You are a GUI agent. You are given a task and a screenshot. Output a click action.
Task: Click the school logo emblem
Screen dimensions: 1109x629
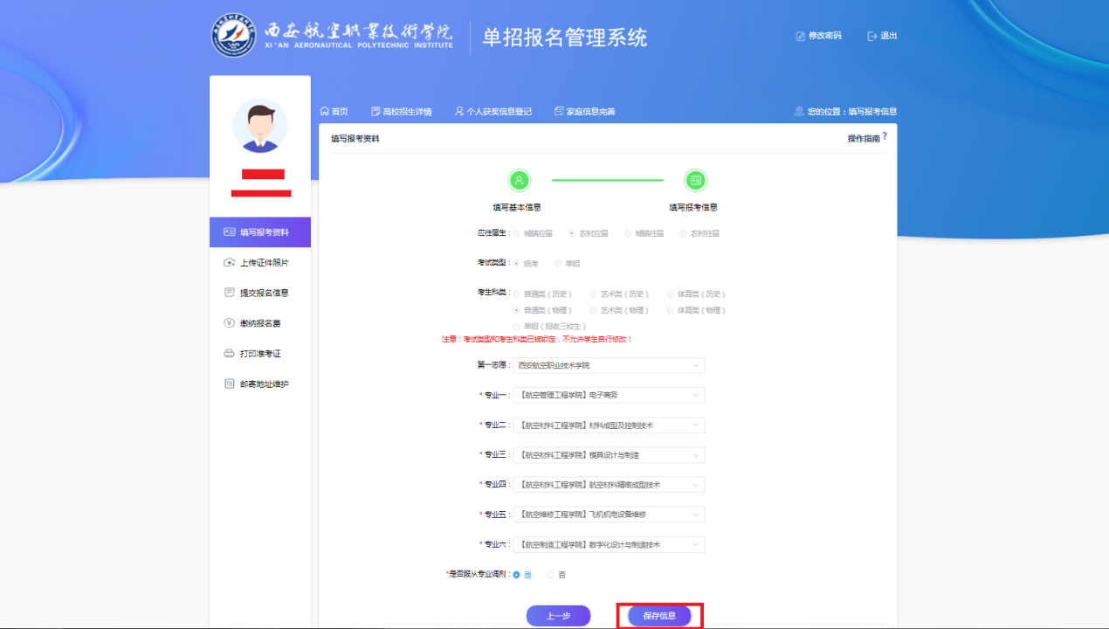click(x=233, y=36)
